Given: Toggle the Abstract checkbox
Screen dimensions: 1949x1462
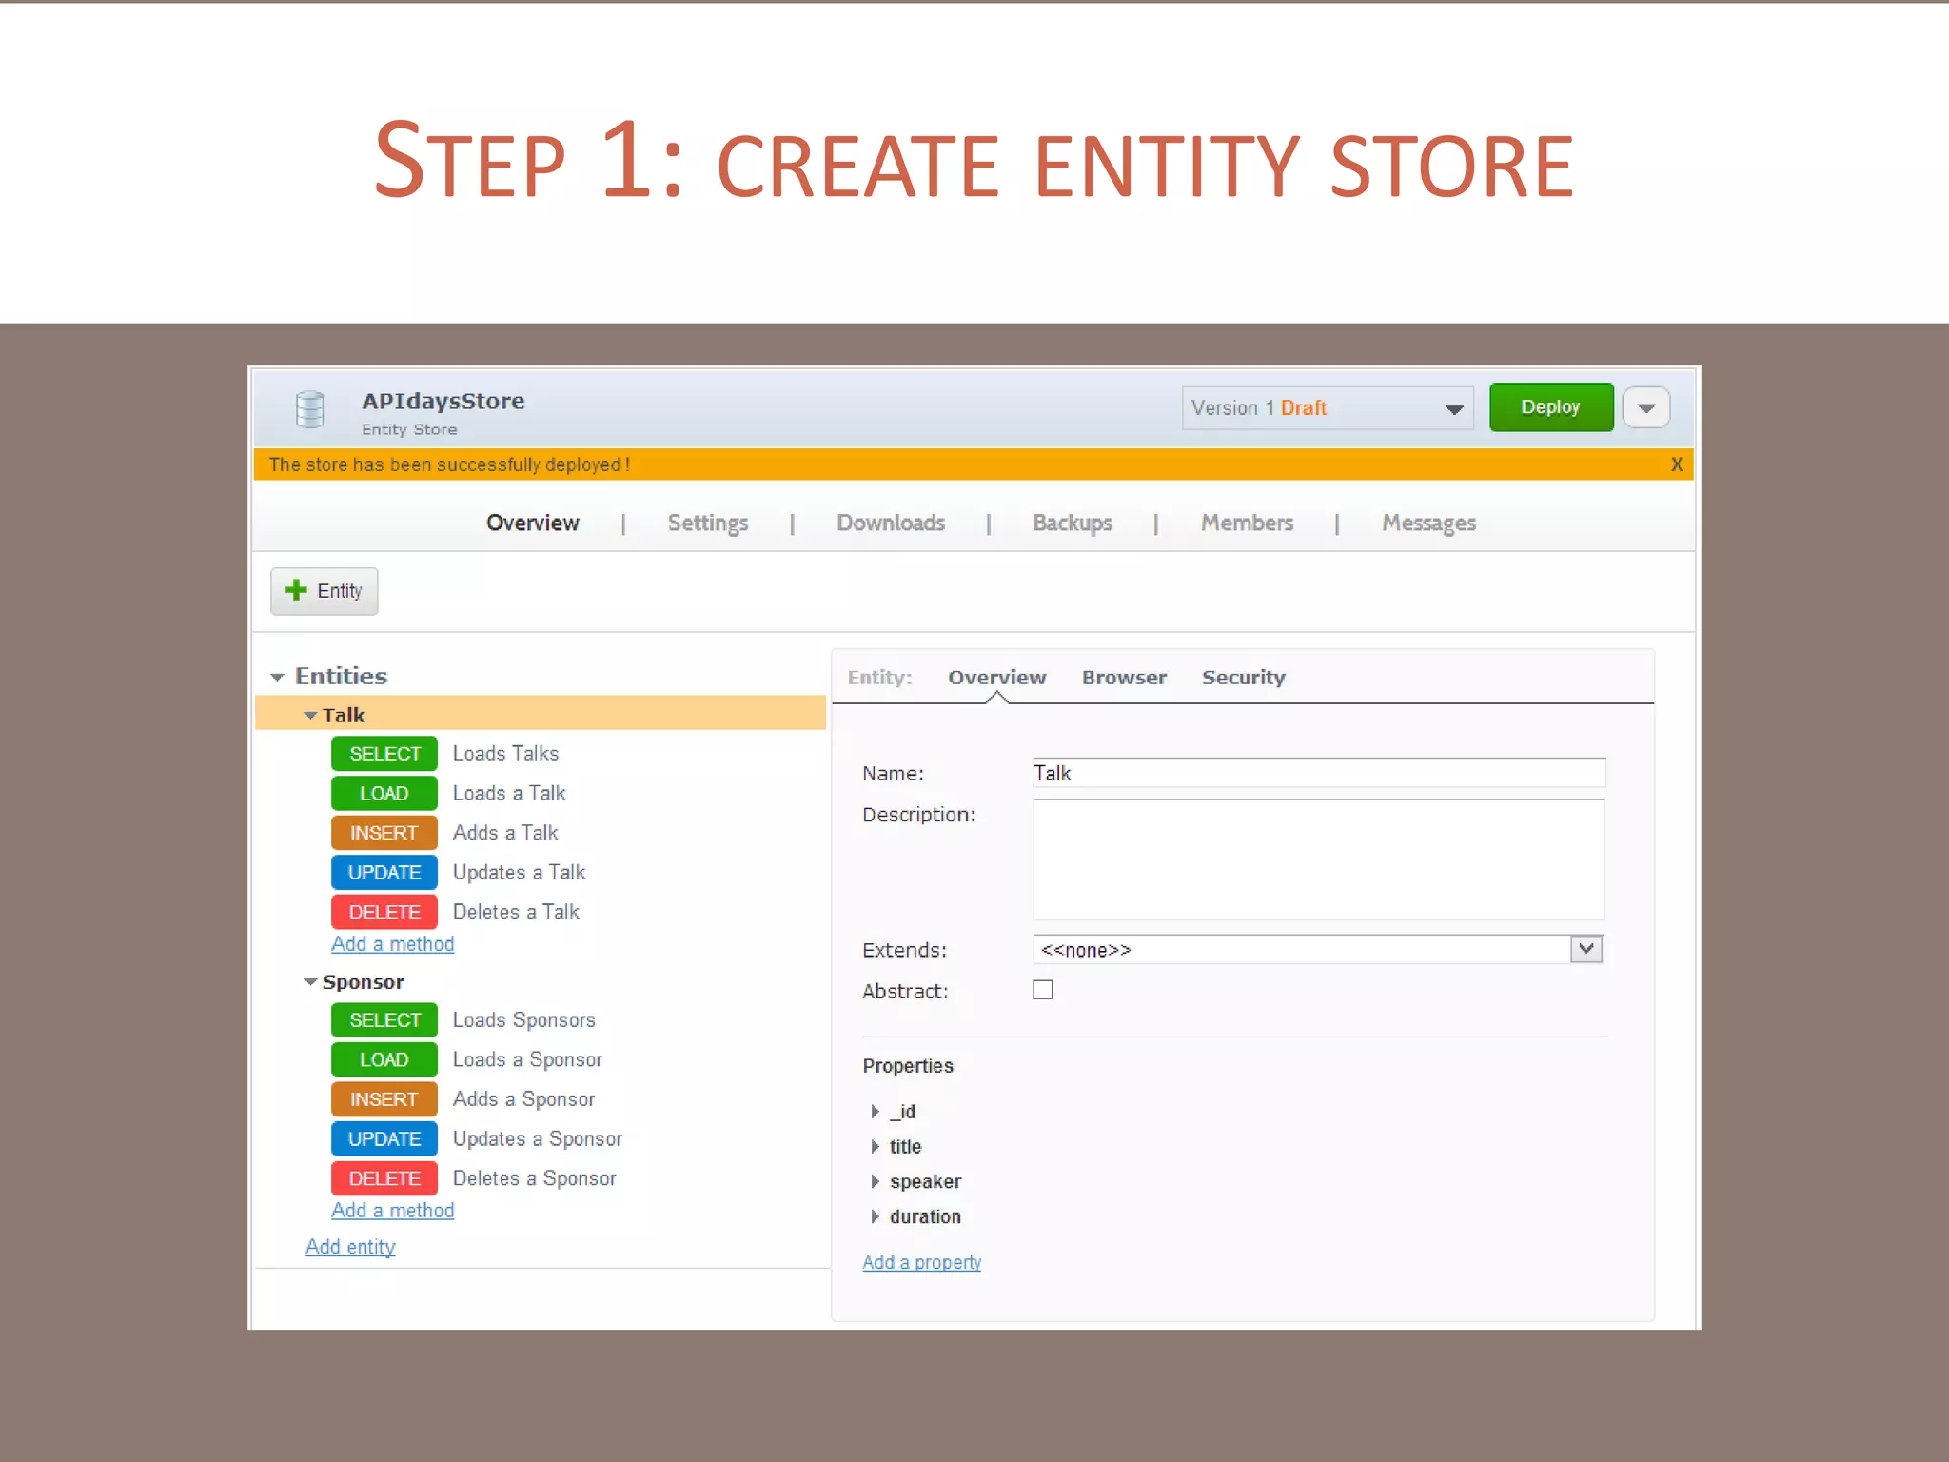Looking at the screenshot, I should [1043, 990].
